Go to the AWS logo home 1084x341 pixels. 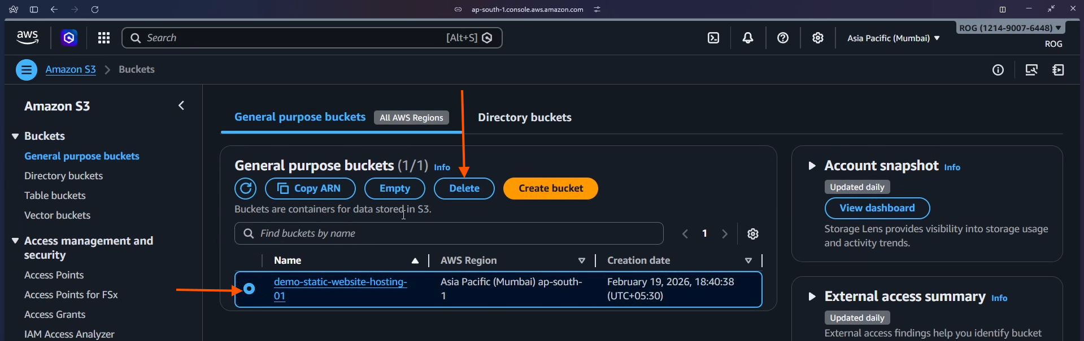point(27,38)
